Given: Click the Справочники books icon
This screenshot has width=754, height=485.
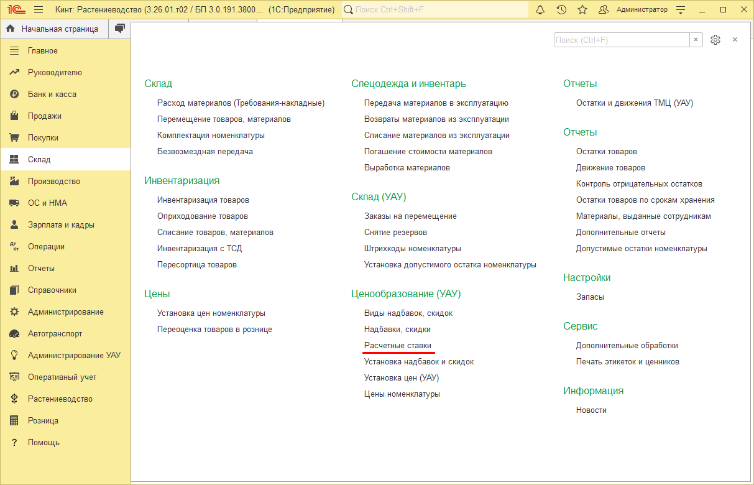Looking at the screenshot, I should click(14, 290).
